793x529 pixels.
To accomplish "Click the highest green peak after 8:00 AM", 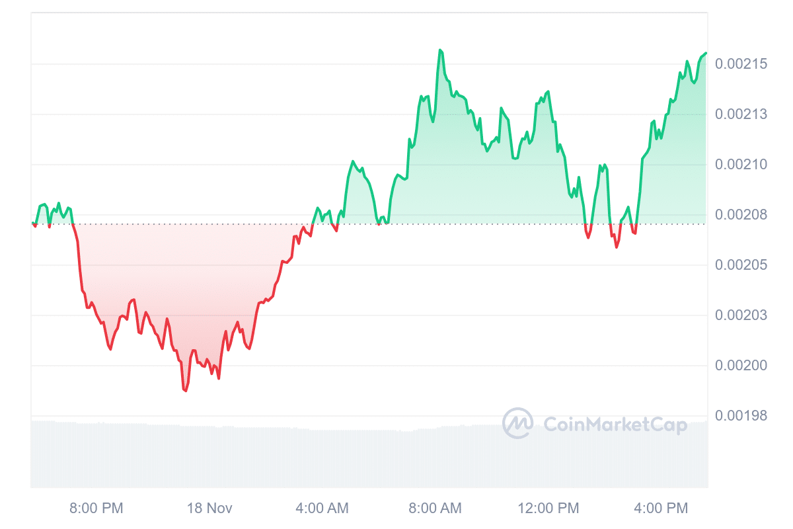I will (439, 50).
